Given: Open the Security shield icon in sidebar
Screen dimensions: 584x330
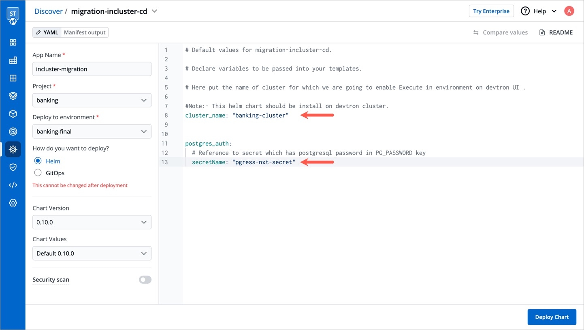Looking at the screenshot, I should click(13, 167).
